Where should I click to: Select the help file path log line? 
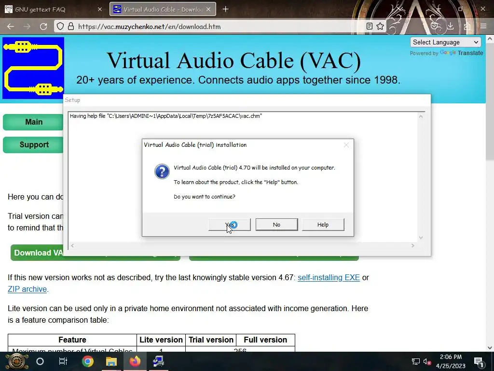click(x=166, y=116)
